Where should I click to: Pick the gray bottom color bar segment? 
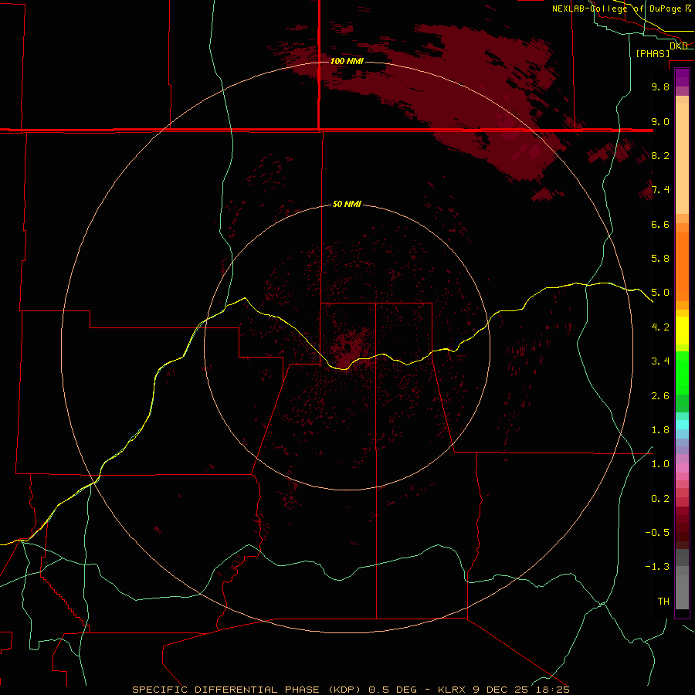tap(682, 592)
